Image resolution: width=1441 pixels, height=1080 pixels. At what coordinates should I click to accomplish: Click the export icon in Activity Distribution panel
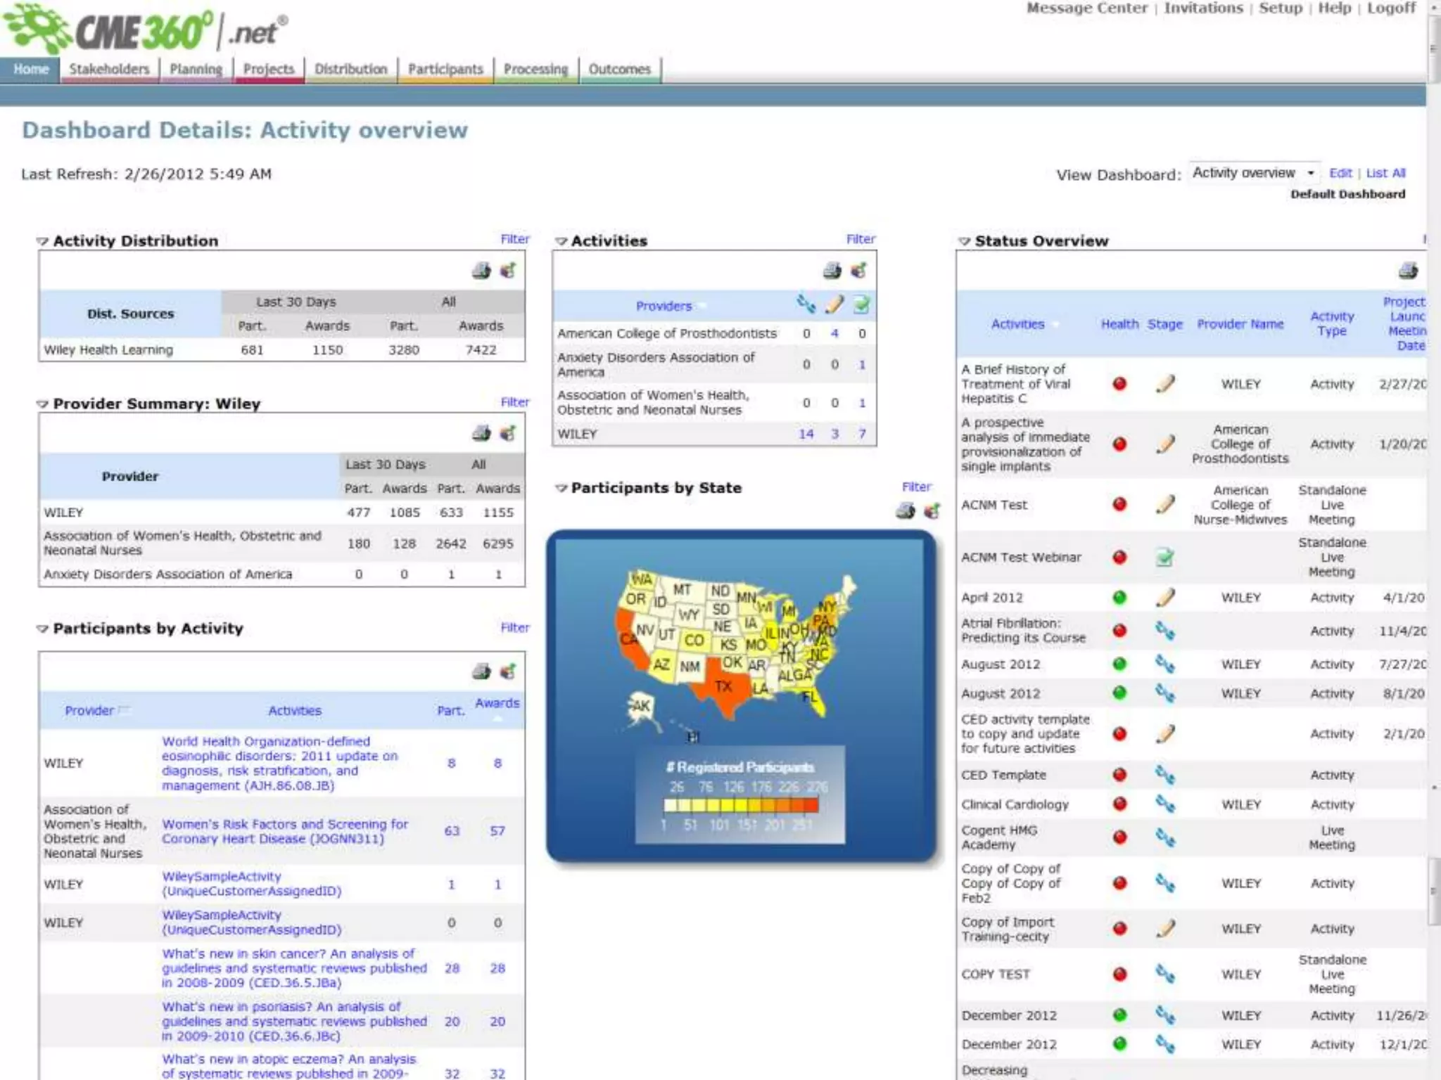(508, 271)
